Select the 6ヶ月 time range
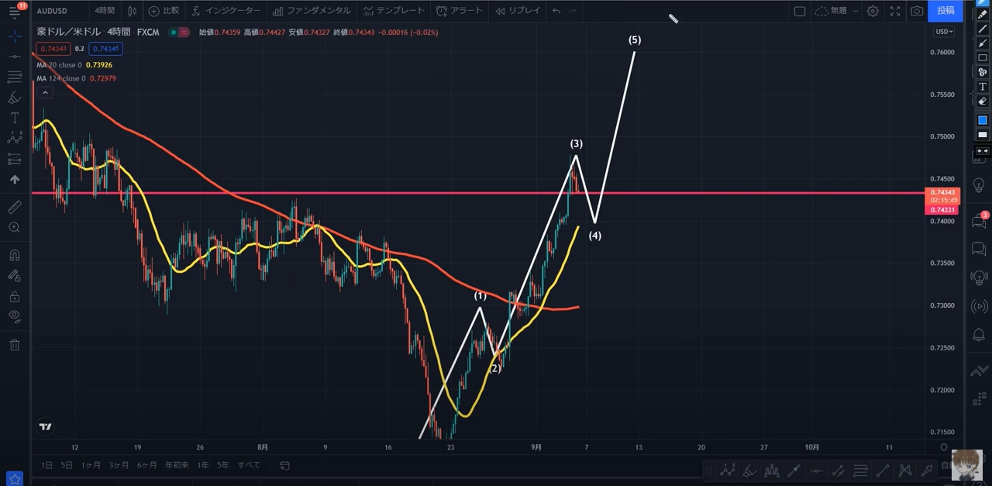Image resolution: width=992 pixels, height=486 pixels. click(146, 465)
